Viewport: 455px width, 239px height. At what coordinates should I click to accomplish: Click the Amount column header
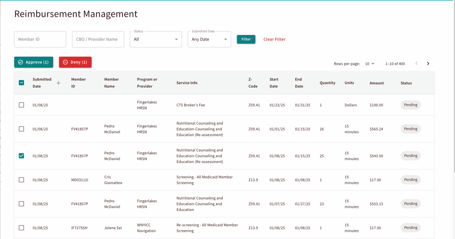coord(377,83)
